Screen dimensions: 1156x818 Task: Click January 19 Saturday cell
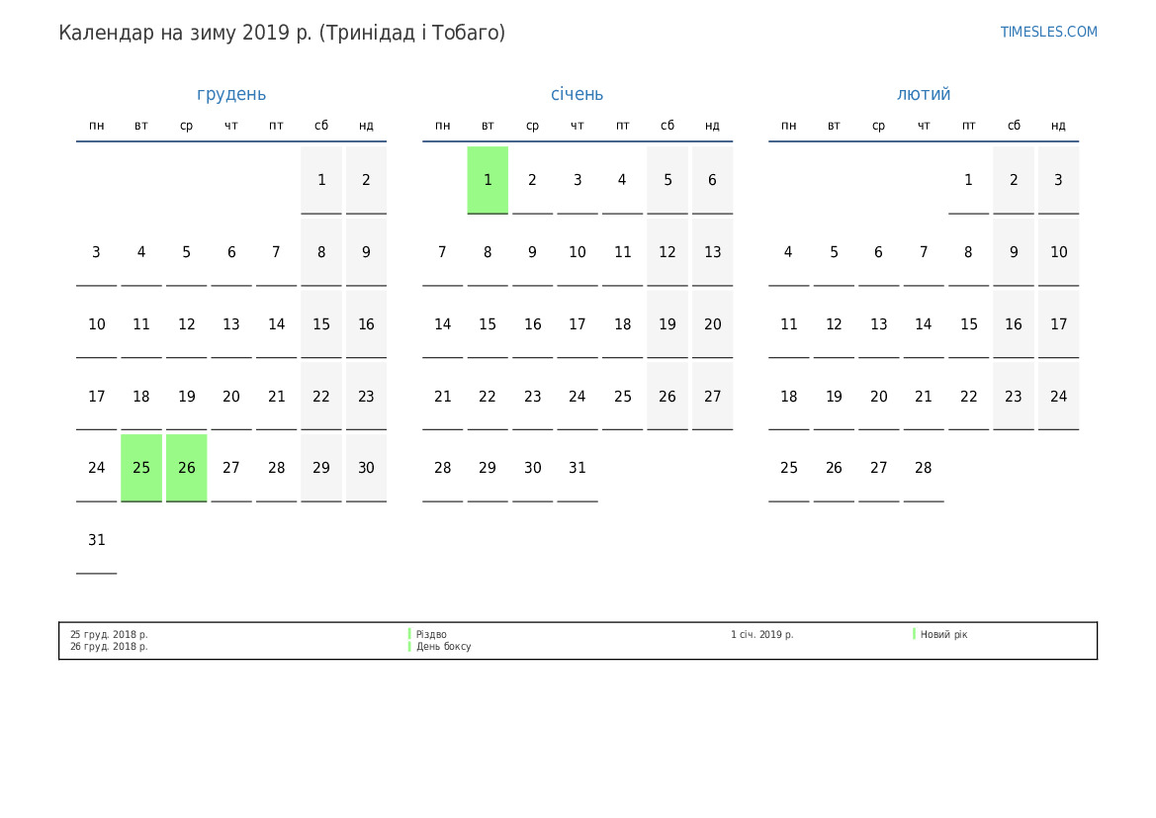pyautogui.click(x=667, y=324)
